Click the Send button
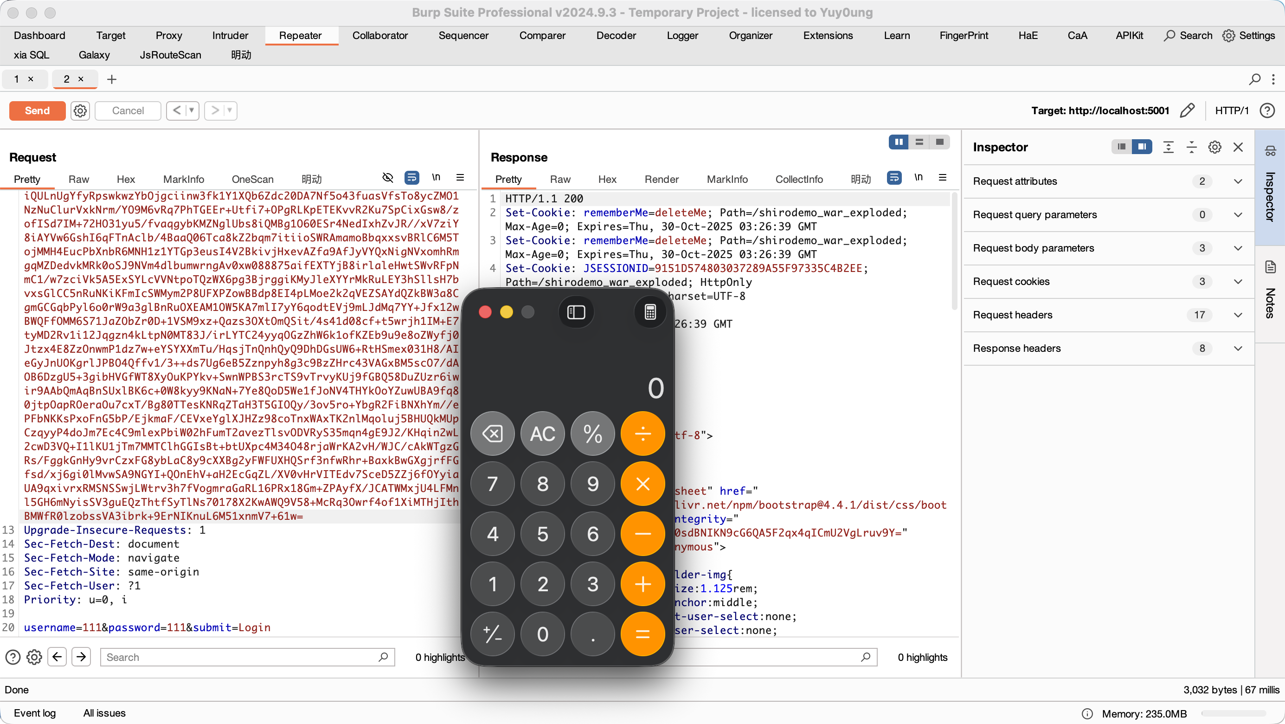Image resolution: width=1285 pixels, height=724 pixels. pos(38,110)
